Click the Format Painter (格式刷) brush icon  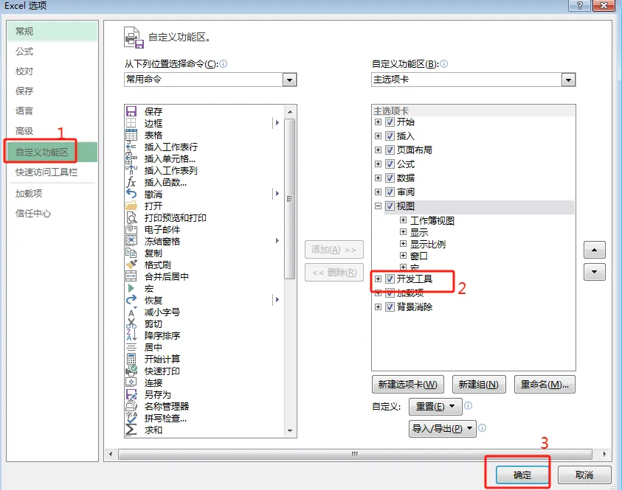pos(131,265)
